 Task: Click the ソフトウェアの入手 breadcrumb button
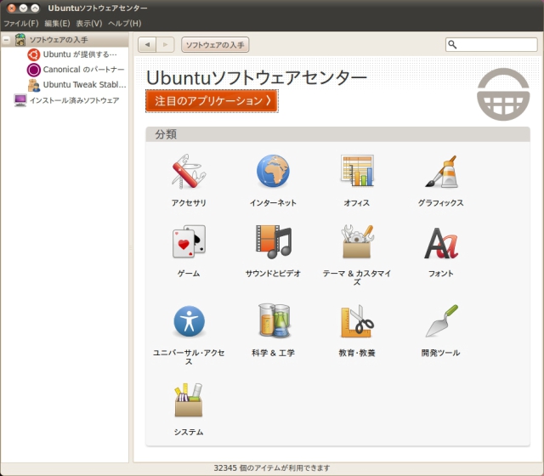215,45
